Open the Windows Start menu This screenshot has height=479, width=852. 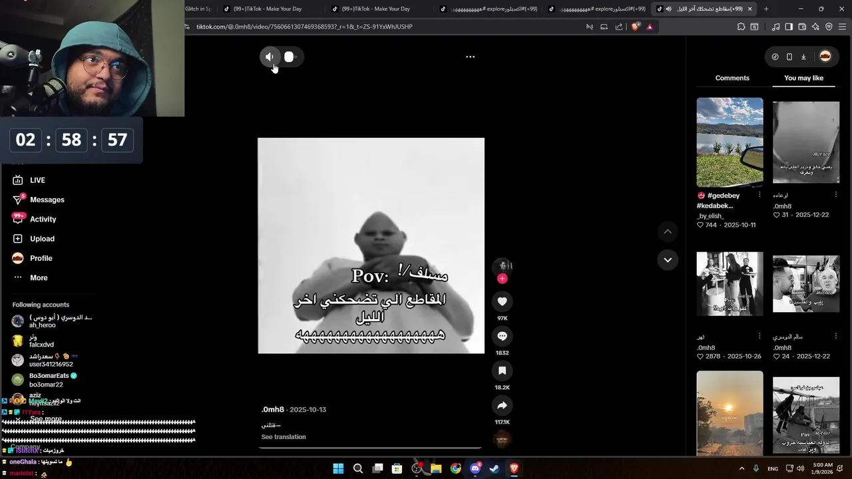click(x=338, y=468)
